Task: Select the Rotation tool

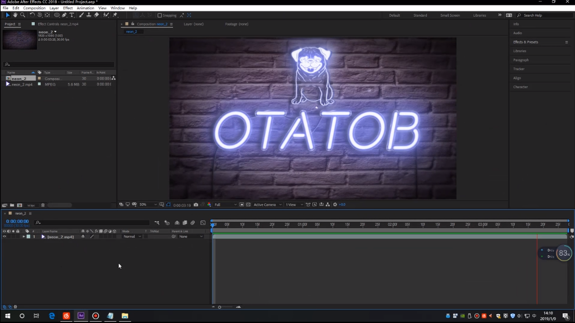Action: tap(32, 16)
